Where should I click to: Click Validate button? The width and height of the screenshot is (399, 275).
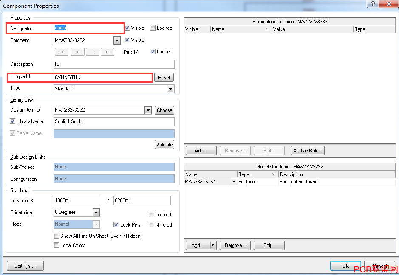tap(164, 145)
